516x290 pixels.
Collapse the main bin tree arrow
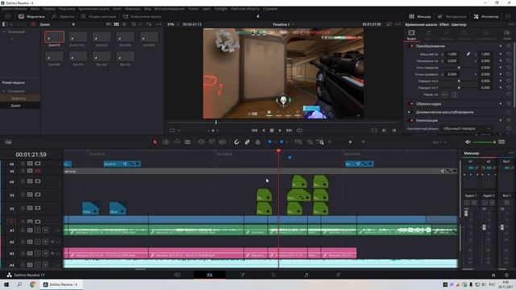tap(4, 32)
